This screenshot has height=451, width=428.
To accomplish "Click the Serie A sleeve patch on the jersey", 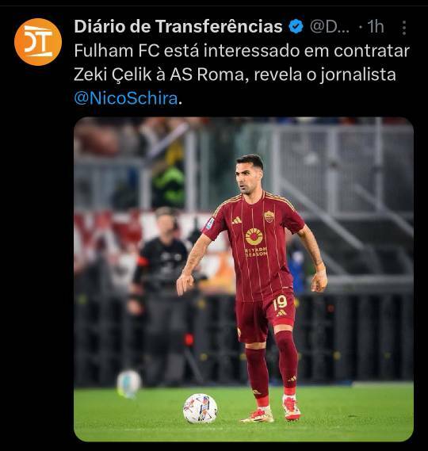I will (x=210, y=224).
